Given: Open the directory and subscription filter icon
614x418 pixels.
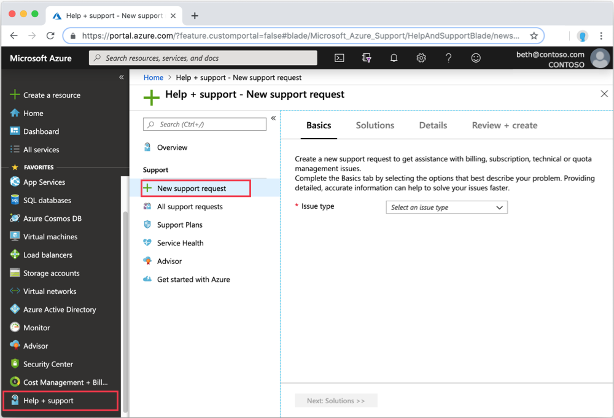Looking at the screenshot, I should click(367, 58).
